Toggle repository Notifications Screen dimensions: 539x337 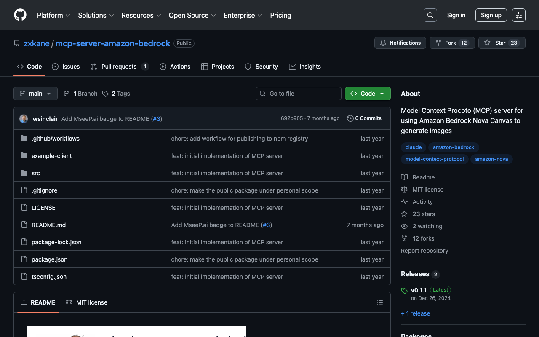[x=400, y=43]
